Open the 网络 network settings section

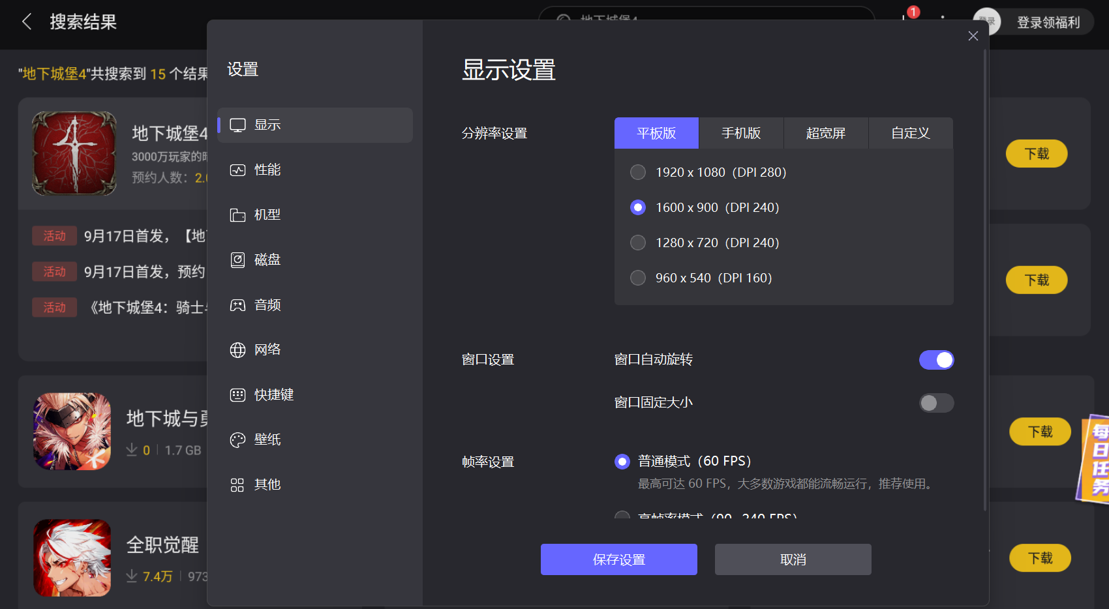315,350
